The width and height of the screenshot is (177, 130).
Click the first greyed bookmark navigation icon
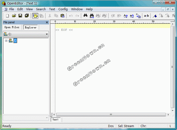point(161,16)
